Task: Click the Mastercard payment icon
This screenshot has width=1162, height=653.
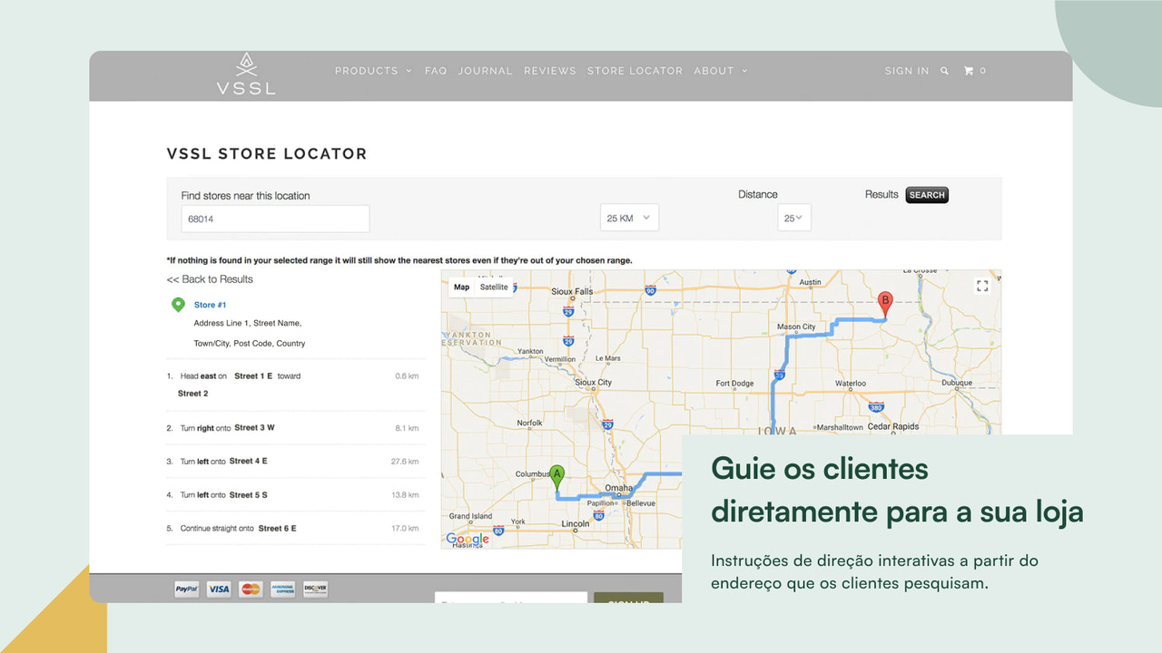Action: [251, 590]
